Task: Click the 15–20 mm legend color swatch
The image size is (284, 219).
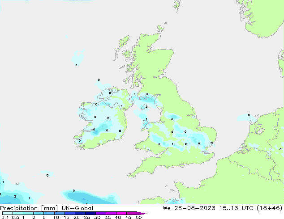Action: [70, 213]
